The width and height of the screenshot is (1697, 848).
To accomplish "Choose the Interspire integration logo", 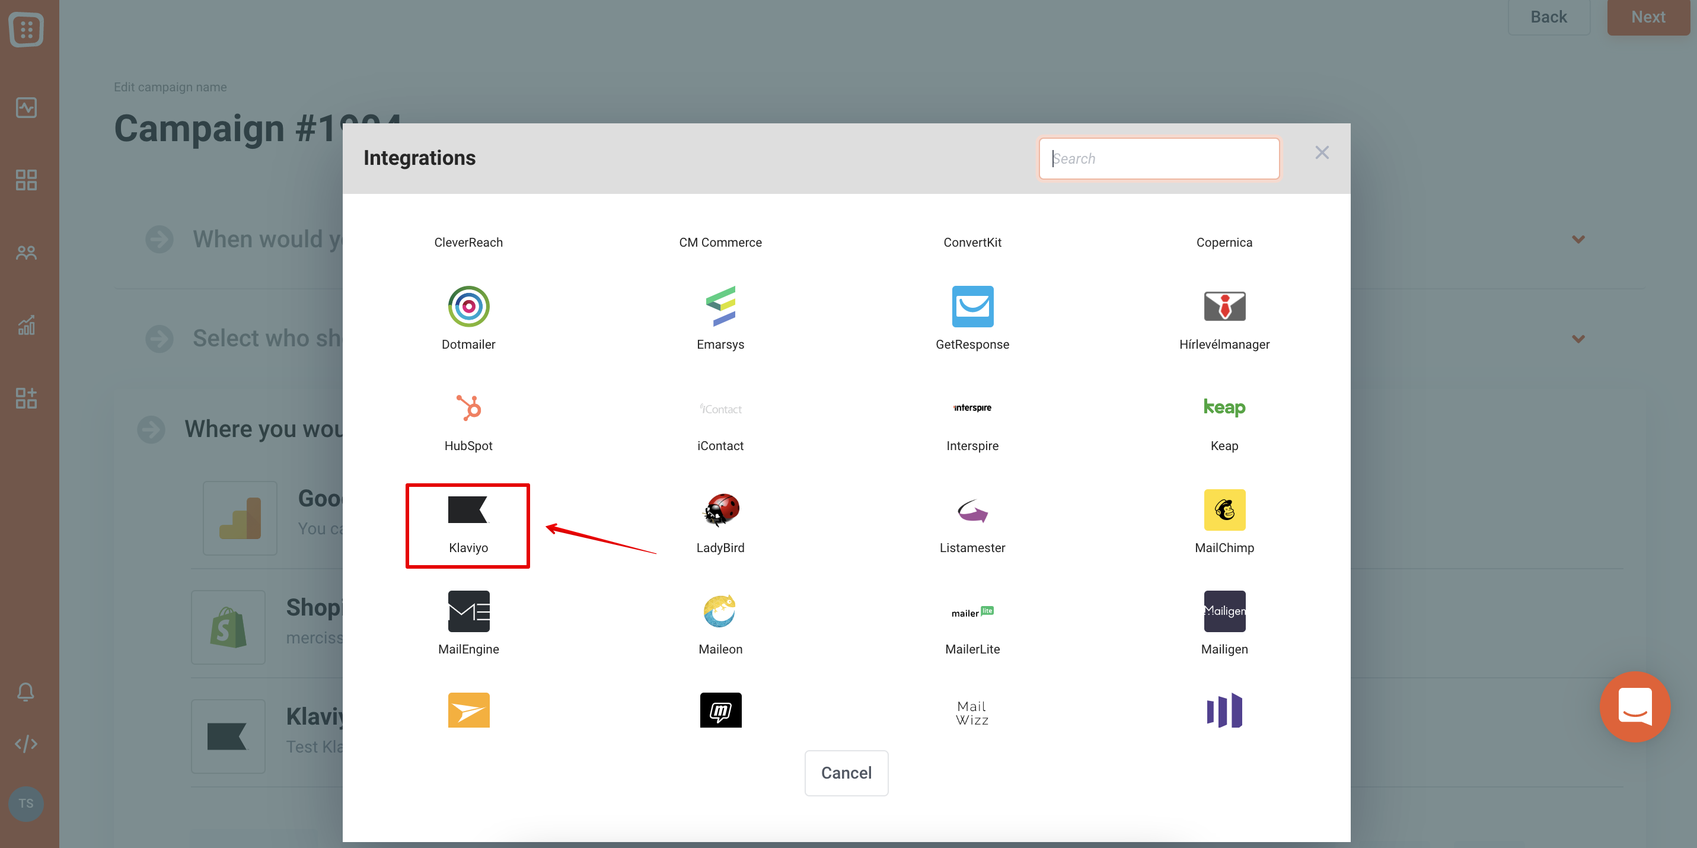I will point(972,408).
